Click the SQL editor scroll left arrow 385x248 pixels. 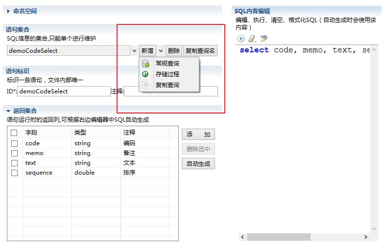[242, 237]
